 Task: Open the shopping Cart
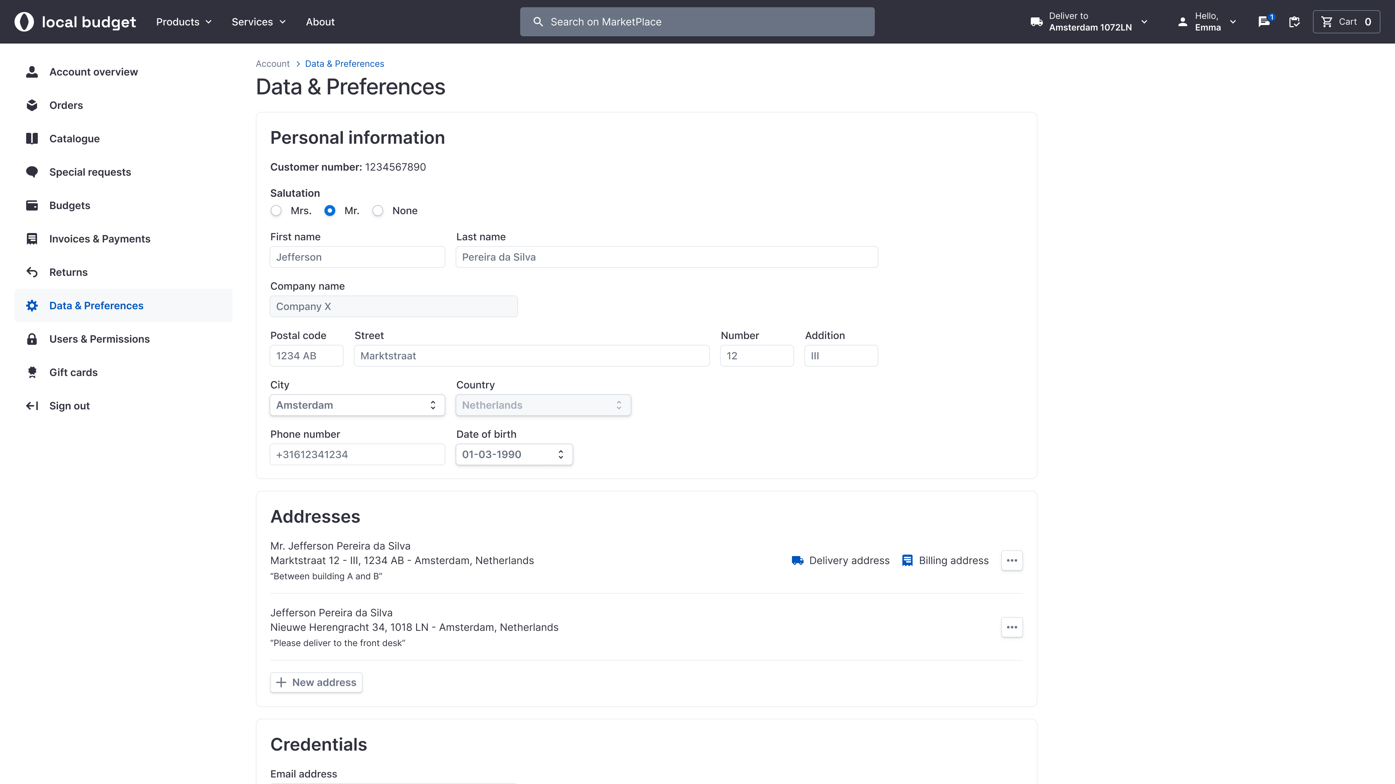[x=1346, y=22]
